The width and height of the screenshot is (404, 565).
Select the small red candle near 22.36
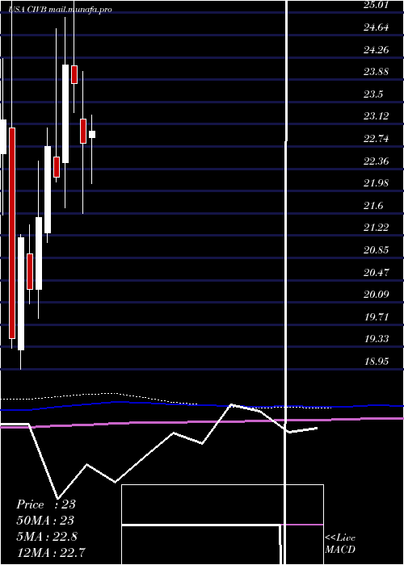click(x=57, y=167)
